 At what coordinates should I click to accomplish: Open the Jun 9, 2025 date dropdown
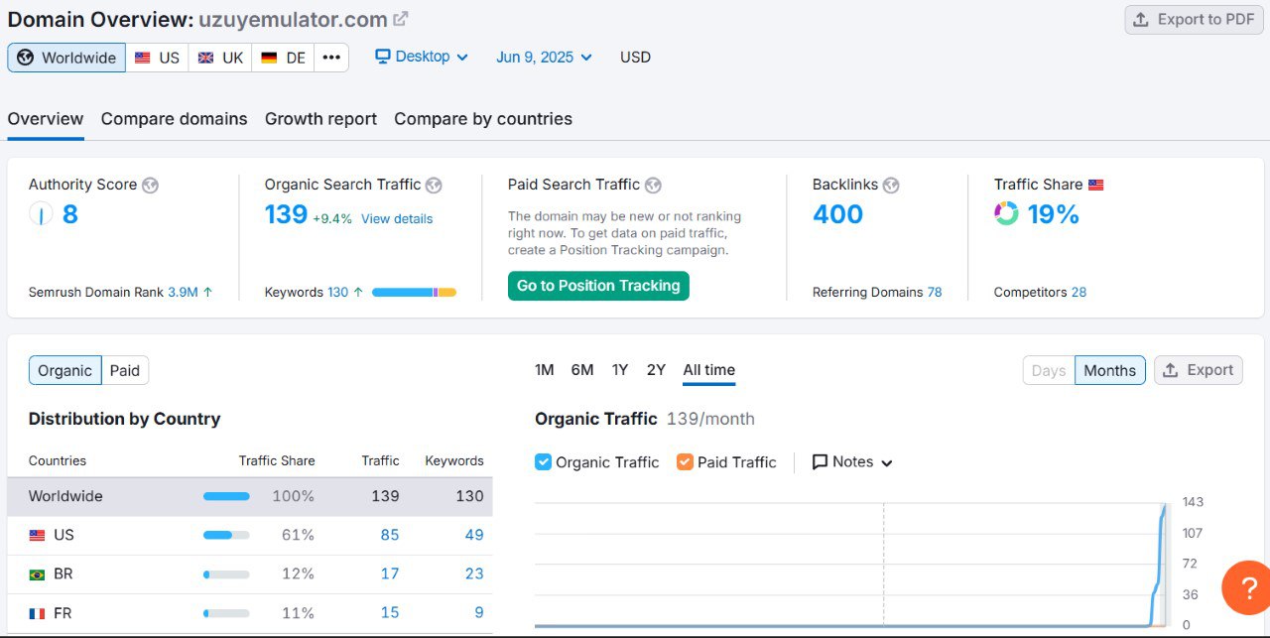[x=545, y=57]
